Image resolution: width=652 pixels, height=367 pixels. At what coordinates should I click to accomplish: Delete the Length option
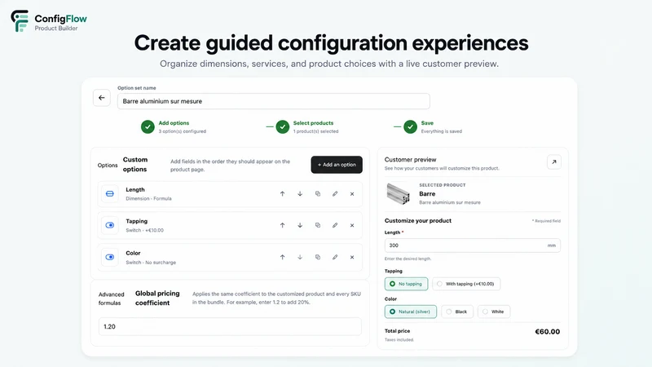point(352,194)
